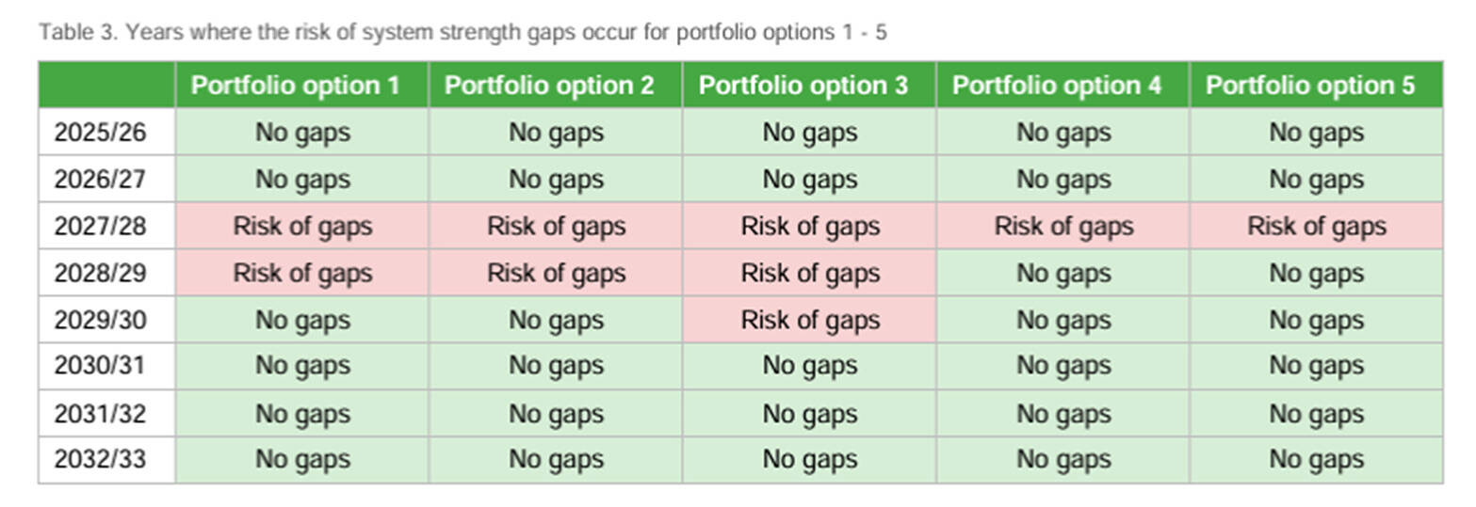Screen dimensions: 1476x507
Task: Select the 2029/30 row label
Action: coord(102,321)
